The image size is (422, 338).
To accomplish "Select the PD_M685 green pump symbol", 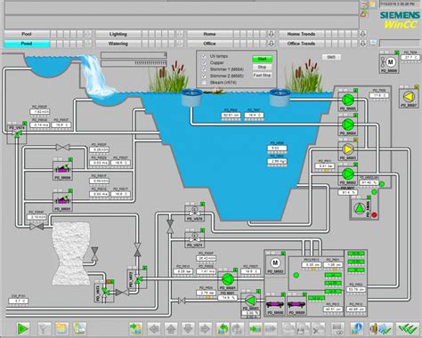I will pyautogui.click(x=348, y=100).
